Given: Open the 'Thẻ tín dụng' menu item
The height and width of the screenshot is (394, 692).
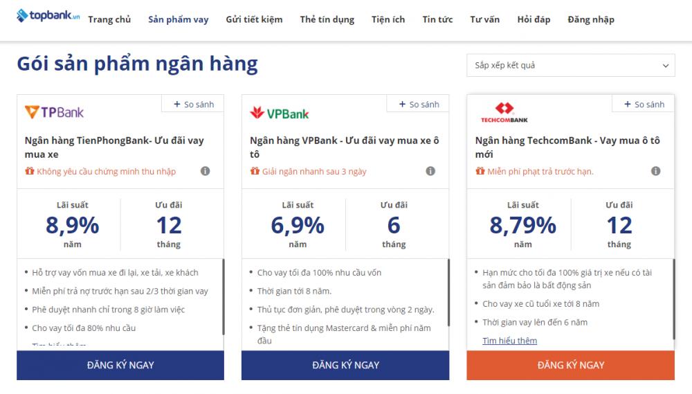Looking at the screenshot, I should pos(327,19).
